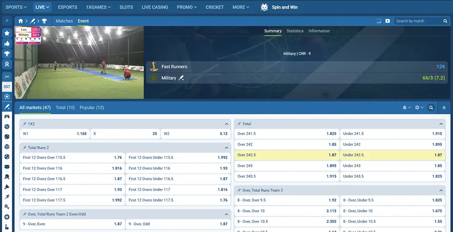
Task: Click the cricket bat breadcrumb icon
Action: [32, 21]
